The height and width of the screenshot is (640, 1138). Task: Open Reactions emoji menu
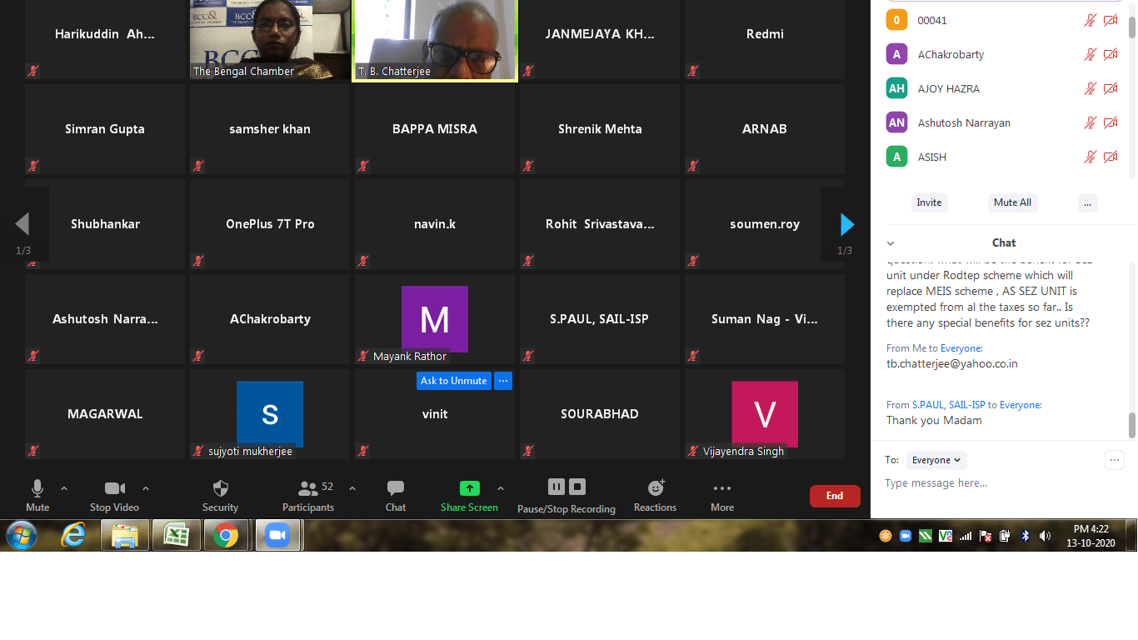click(x=656, y=488)
